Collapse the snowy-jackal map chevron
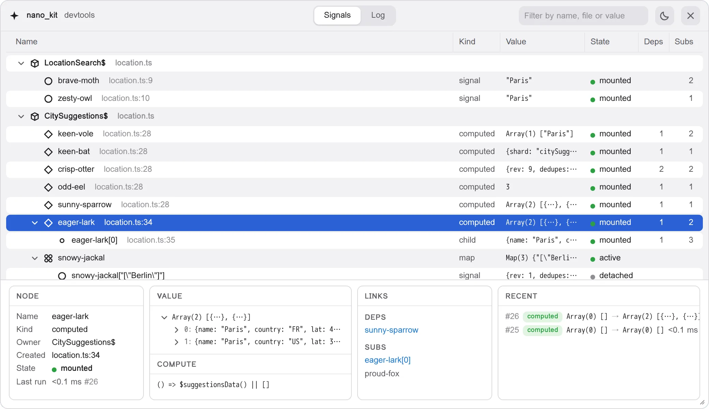Viewport: 709px width, 409px height. coord(35,258)
